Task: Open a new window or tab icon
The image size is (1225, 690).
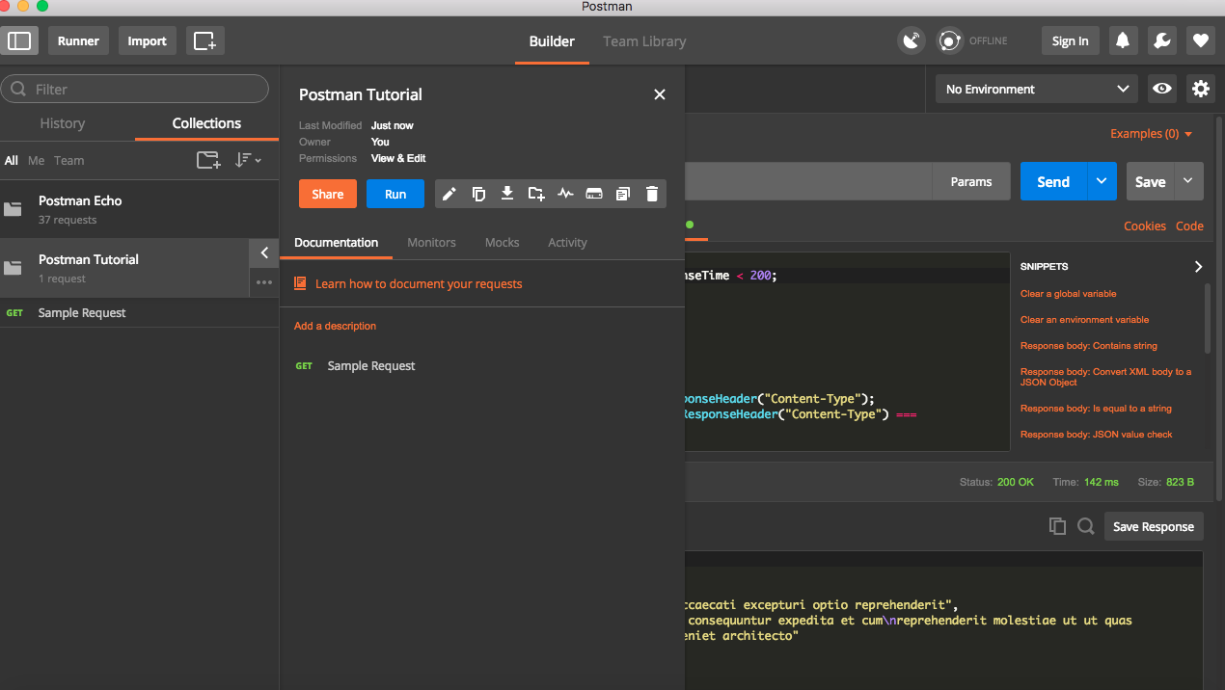Action: click(x=204, y=40)
